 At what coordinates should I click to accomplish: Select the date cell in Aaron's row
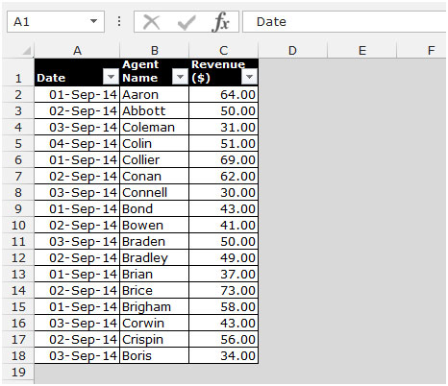pyautogui.click(x=77, y=94)
